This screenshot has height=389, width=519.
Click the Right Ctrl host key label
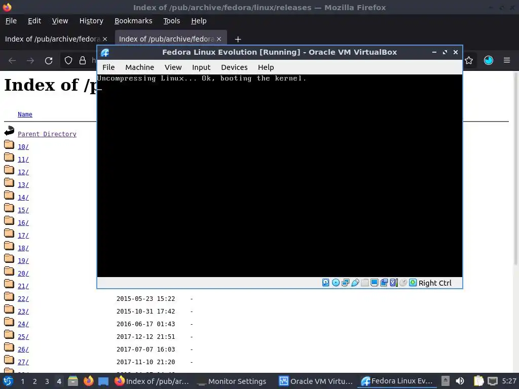pos(435,283)
